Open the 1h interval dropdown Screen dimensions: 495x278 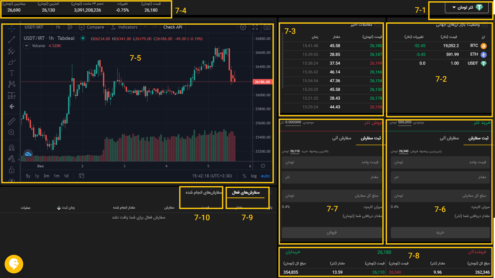pos(58,27)
